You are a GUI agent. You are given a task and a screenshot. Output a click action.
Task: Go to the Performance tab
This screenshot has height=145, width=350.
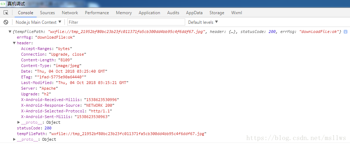(x=97, y=13)
